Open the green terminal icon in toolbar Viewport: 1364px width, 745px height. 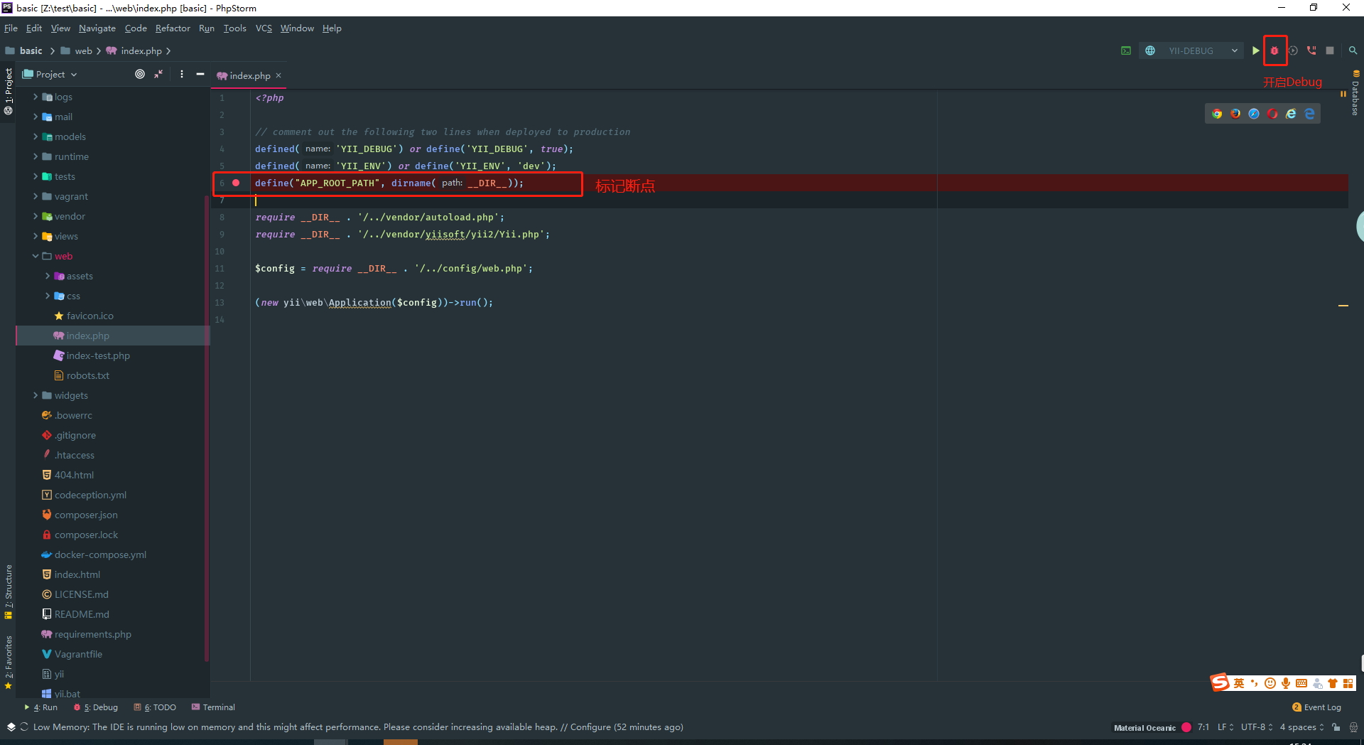click(x=1126, y=50)
